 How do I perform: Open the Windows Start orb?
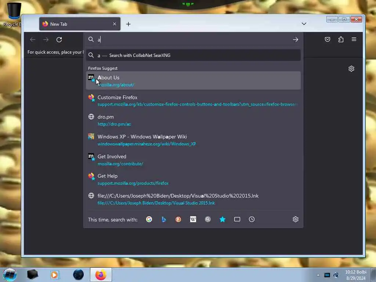10,275
